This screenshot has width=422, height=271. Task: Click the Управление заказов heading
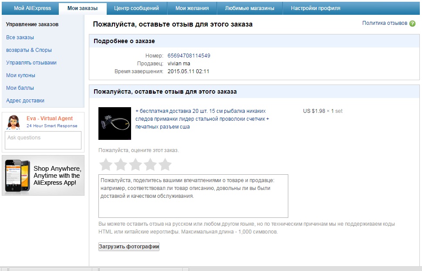pyautogui.click(x=32, y=24)
